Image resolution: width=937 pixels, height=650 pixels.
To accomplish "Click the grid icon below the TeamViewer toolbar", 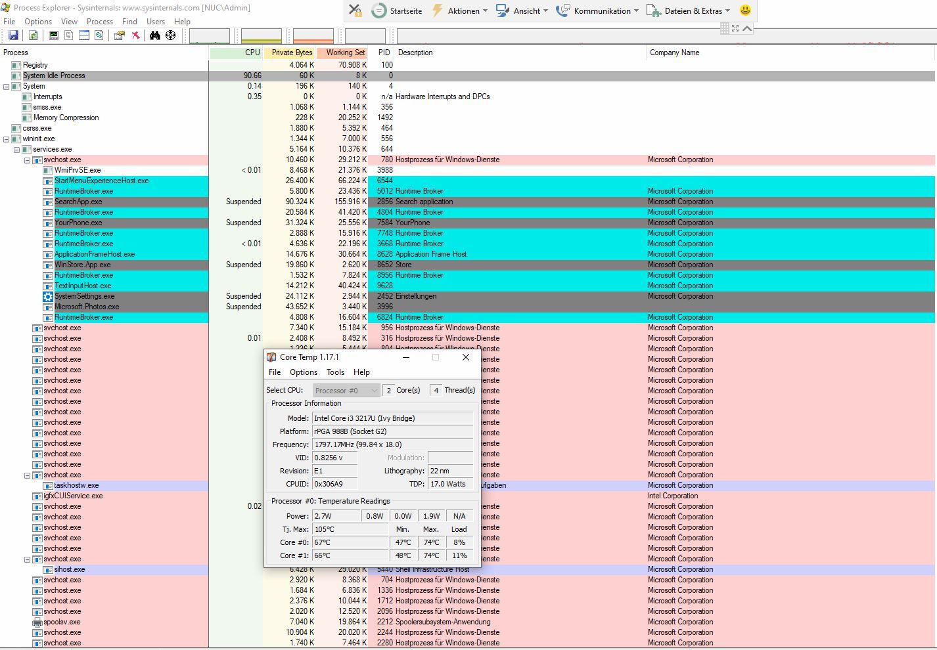I will pos(725,28).
